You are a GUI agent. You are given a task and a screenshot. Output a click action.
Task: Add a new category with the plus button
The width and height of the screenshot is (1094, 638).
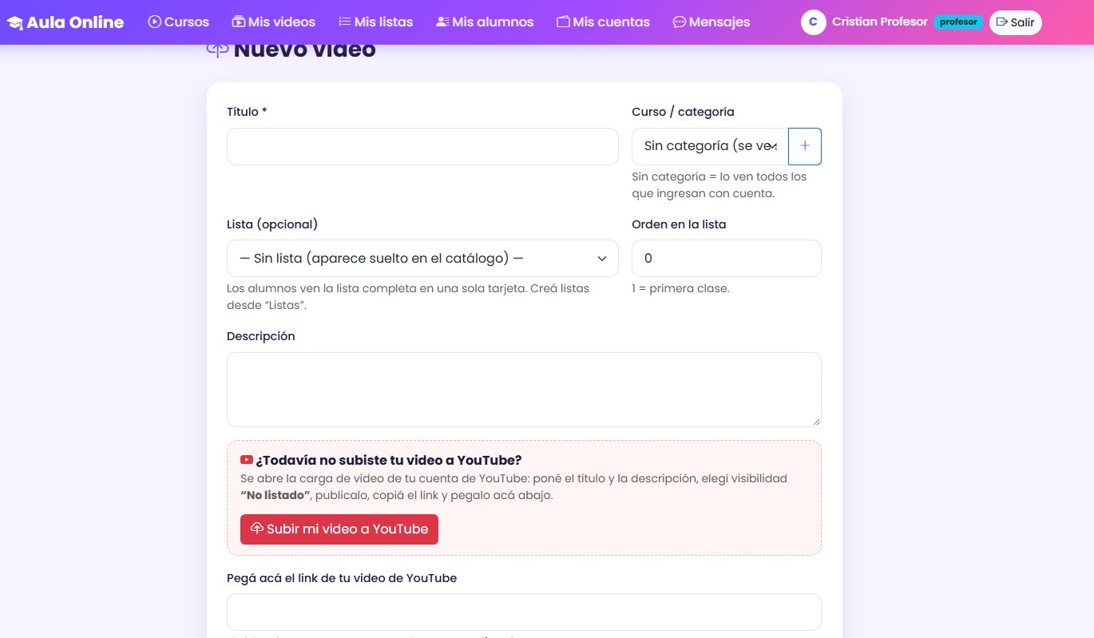(805, 146)
